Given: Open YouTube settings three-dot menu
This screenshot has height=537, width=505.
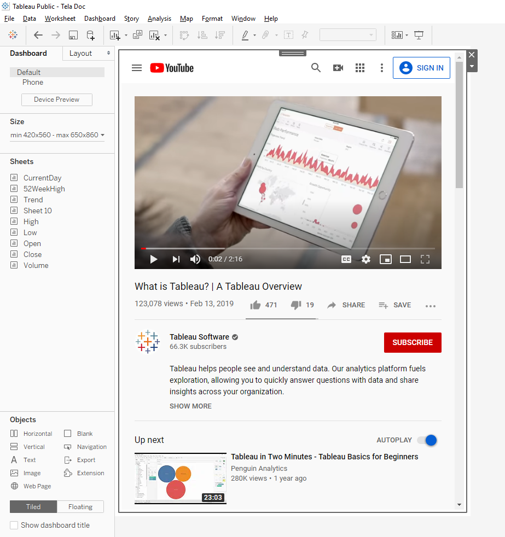Looking at the screenshot, I should 382,68.
